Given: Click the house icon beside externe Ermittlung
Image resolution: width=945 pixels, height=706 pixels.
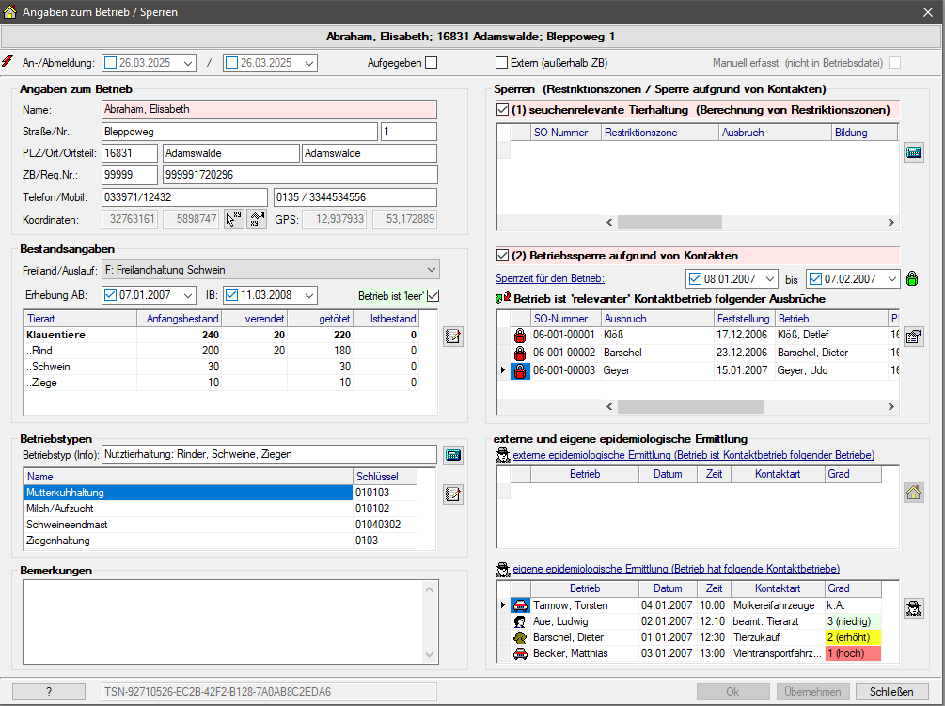Looking at the screenshot, I should (x=914, y=493).
